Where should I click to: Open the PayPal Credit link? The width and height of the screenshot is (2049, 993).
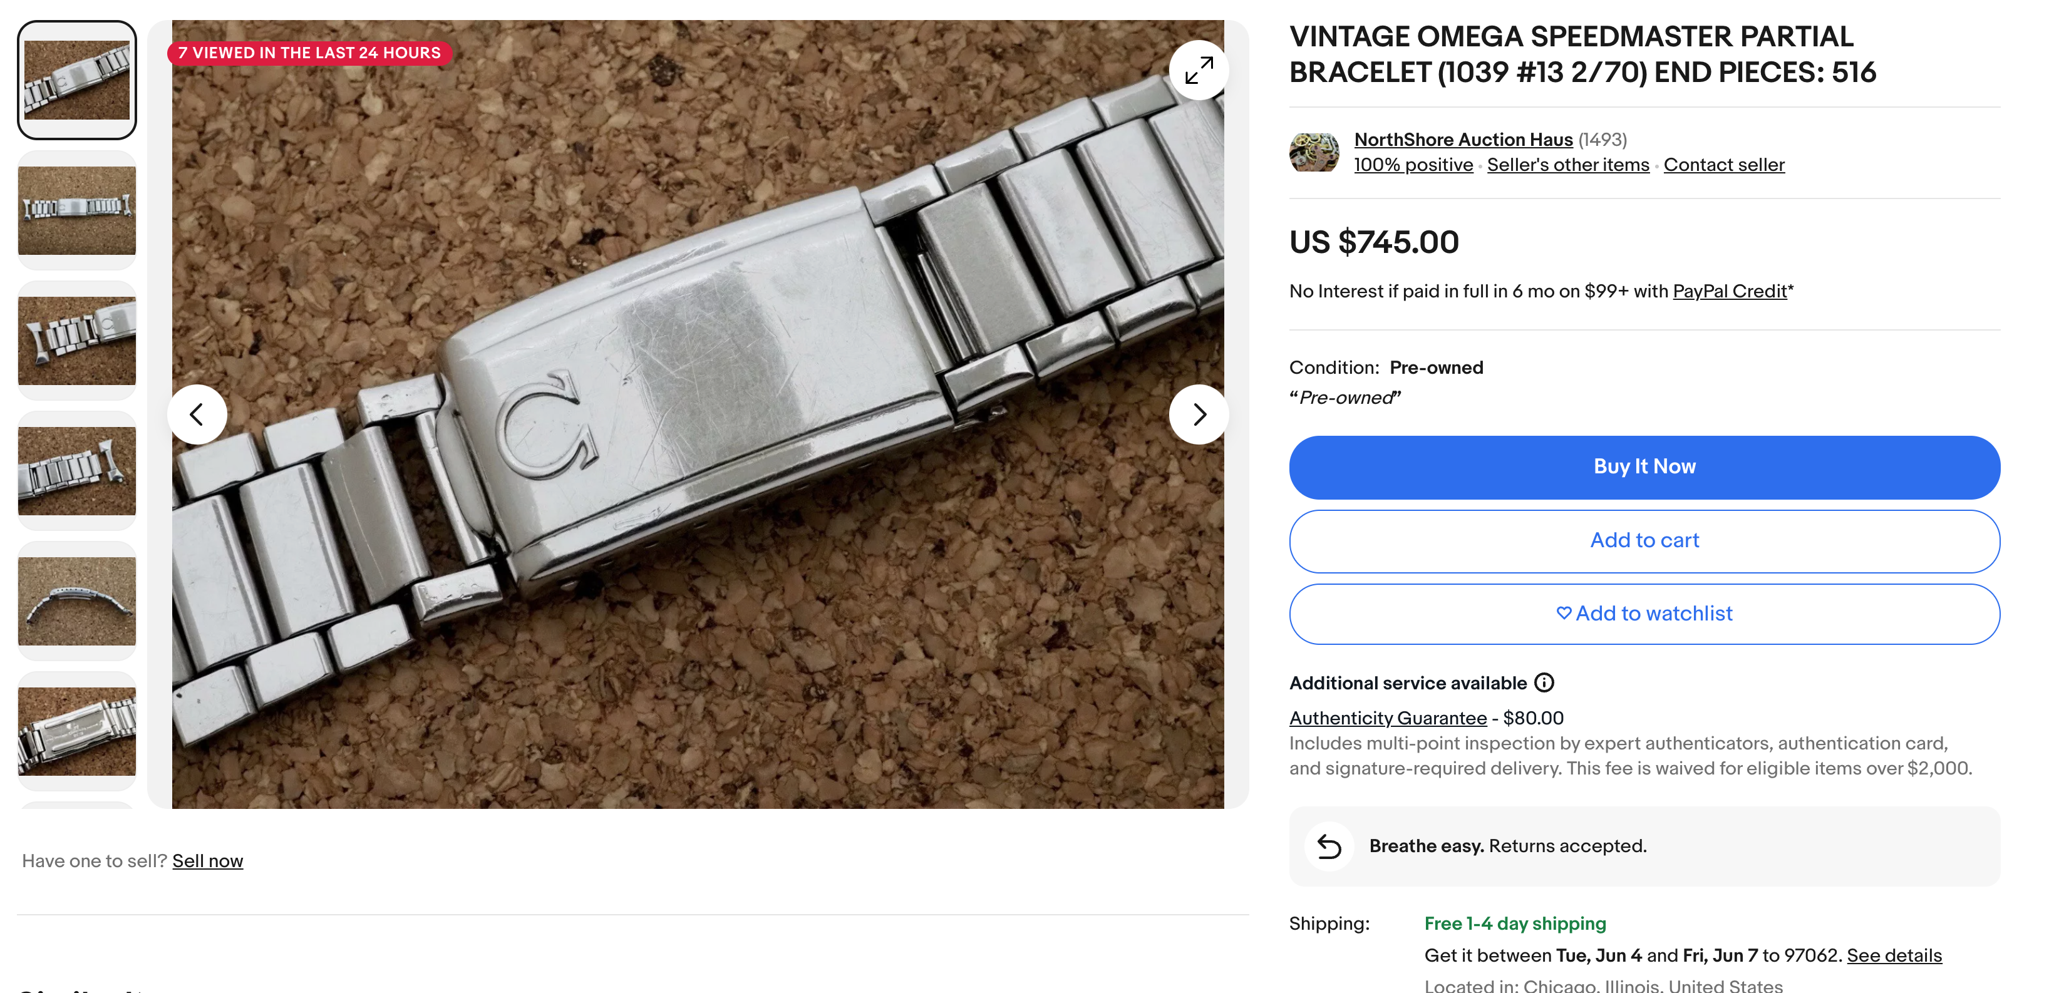[x=1729, y=292]
